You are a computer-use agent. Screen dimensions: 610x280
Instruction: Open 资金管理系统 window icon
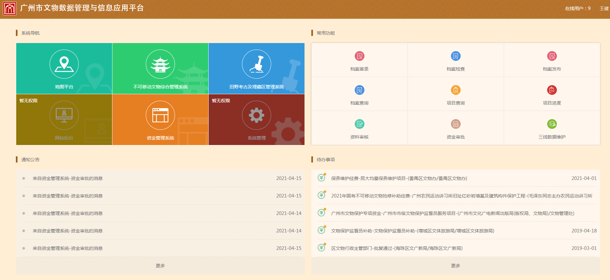tap(160, 115)
